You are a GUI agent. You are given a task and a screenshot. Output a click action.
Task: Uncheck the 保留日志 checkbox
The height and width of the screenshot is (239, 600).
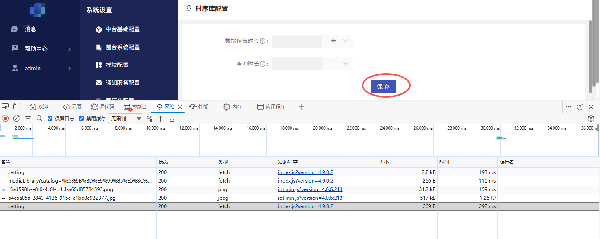tap(50, 118)
